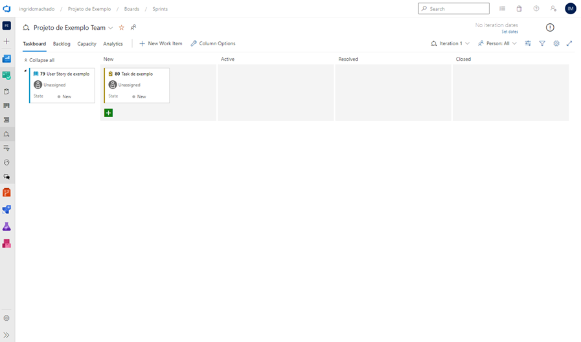Click the New column header

click(109, 59)
